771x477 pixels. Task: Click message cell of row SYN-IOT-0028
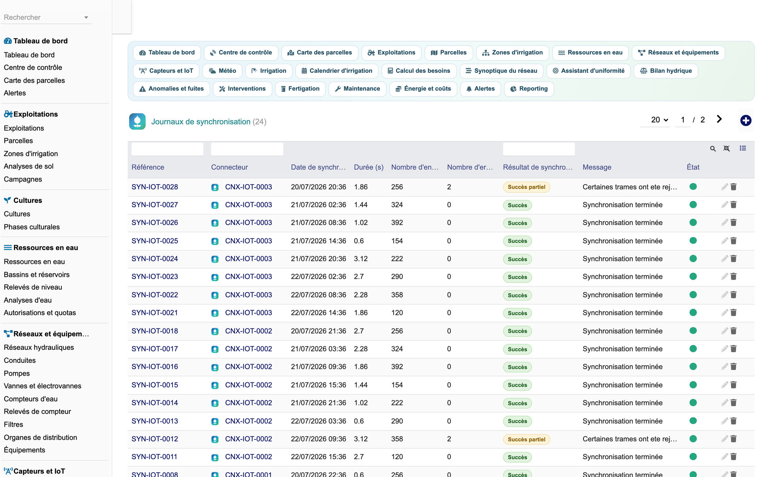click(630, 187)
